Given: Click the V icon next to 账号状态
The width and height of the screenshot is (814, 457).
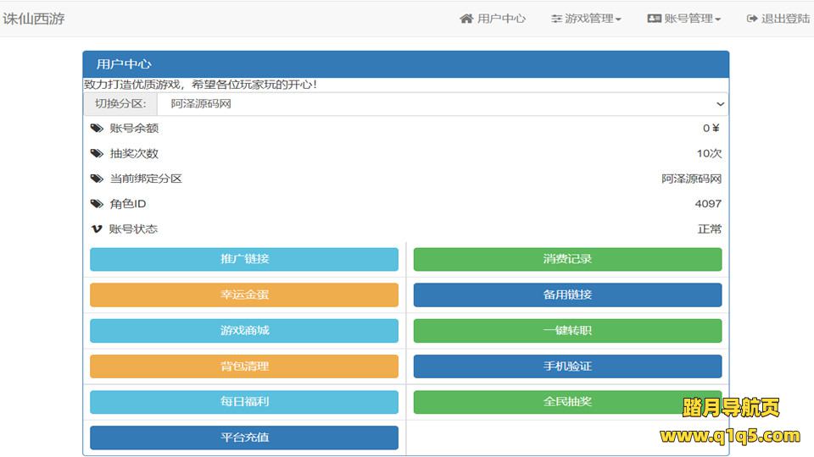Looking at the screenshot, I should click(x=97, y=229).
